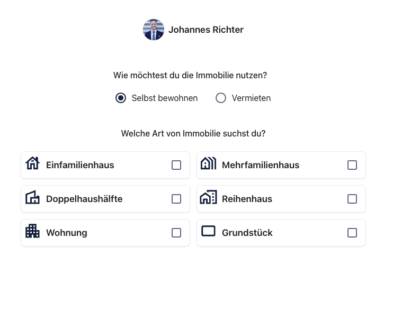Choose the Vermieten label text

coord(251,98)
